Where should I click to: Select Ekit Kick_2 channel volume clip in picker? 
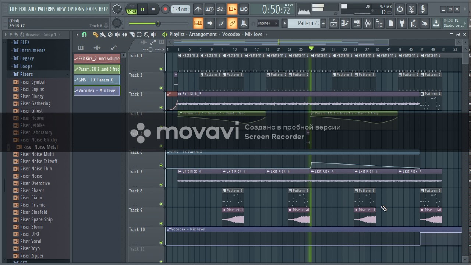pyautogui.click(x=97, y=59)
